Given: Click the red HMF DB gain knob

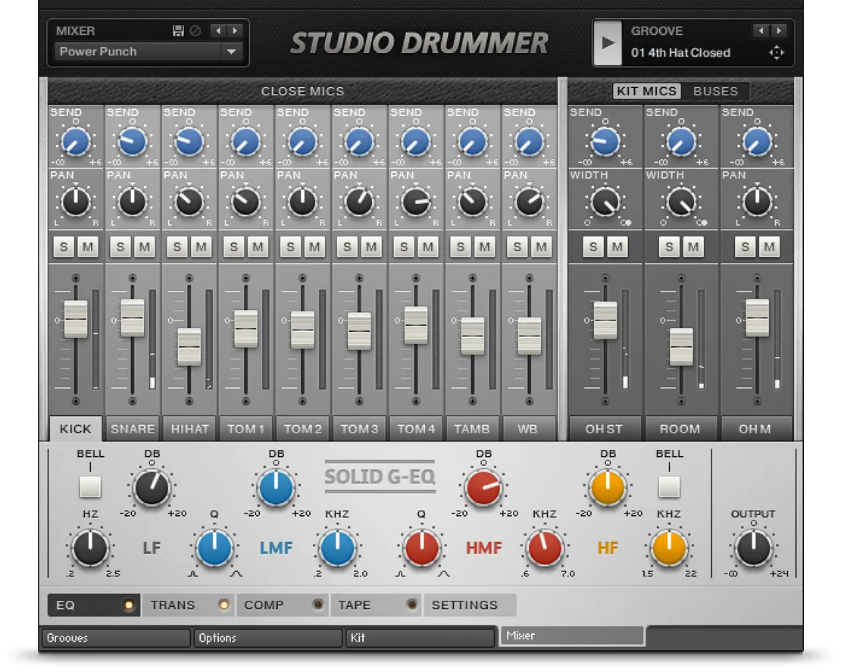Looking at the screenshot, I should tap(483, 488).
